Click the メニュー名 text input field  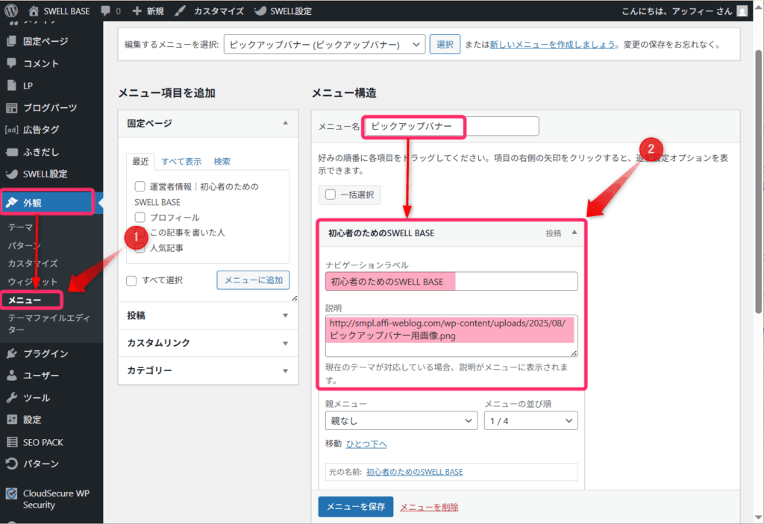pyautogui.click(x=451, y=127)
